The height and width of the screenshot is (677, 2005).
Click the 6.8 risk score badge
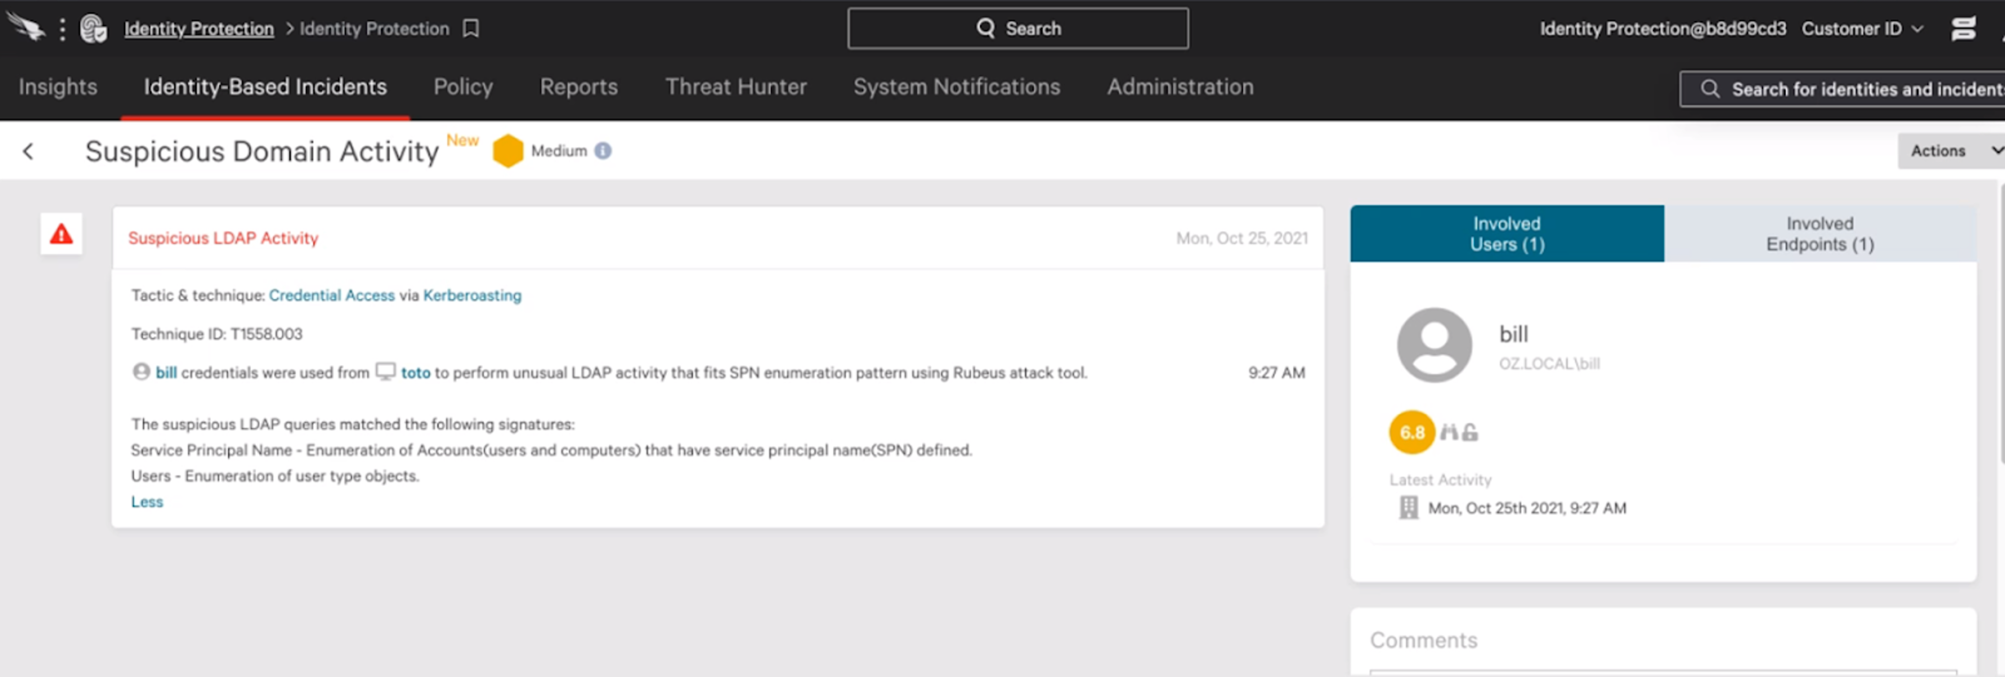pos(1411,432)
